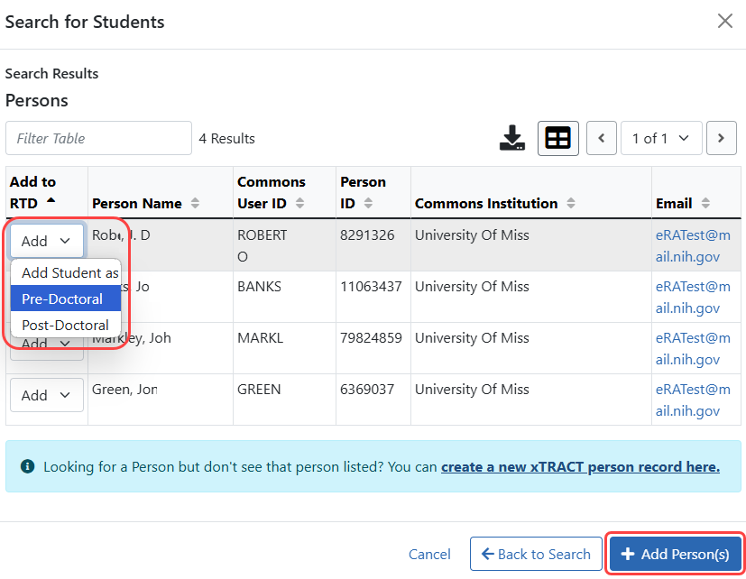Go to next page of results
746x579 pixels.
click(x=721, y=138)
